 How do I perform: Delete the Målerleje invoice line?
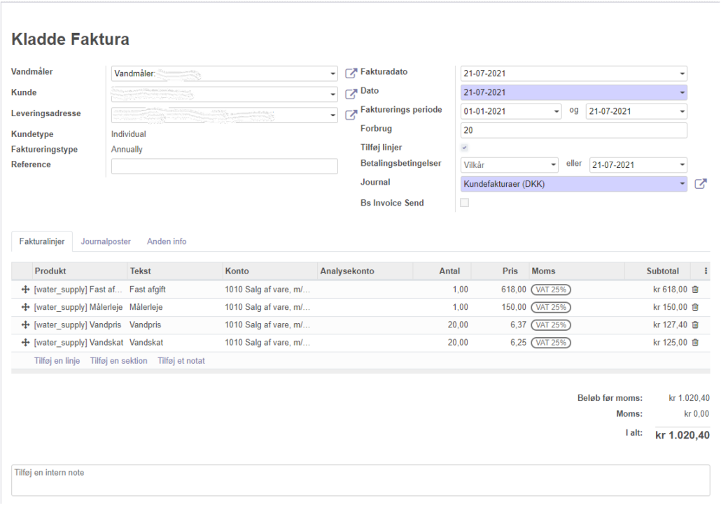click(x=695, y=307)
